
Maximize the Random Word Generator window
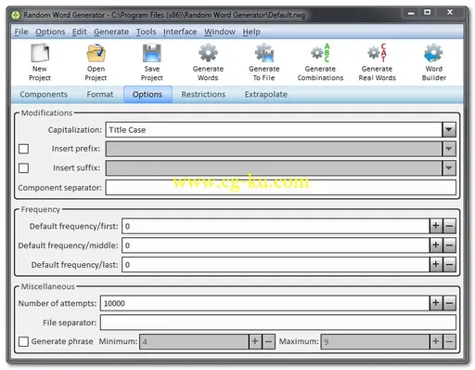pyautogui.click(x=428, y=13)
